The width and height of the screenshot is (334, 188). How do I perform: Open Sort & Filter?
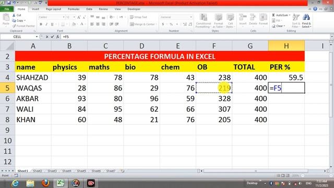[x=296, y=21]
